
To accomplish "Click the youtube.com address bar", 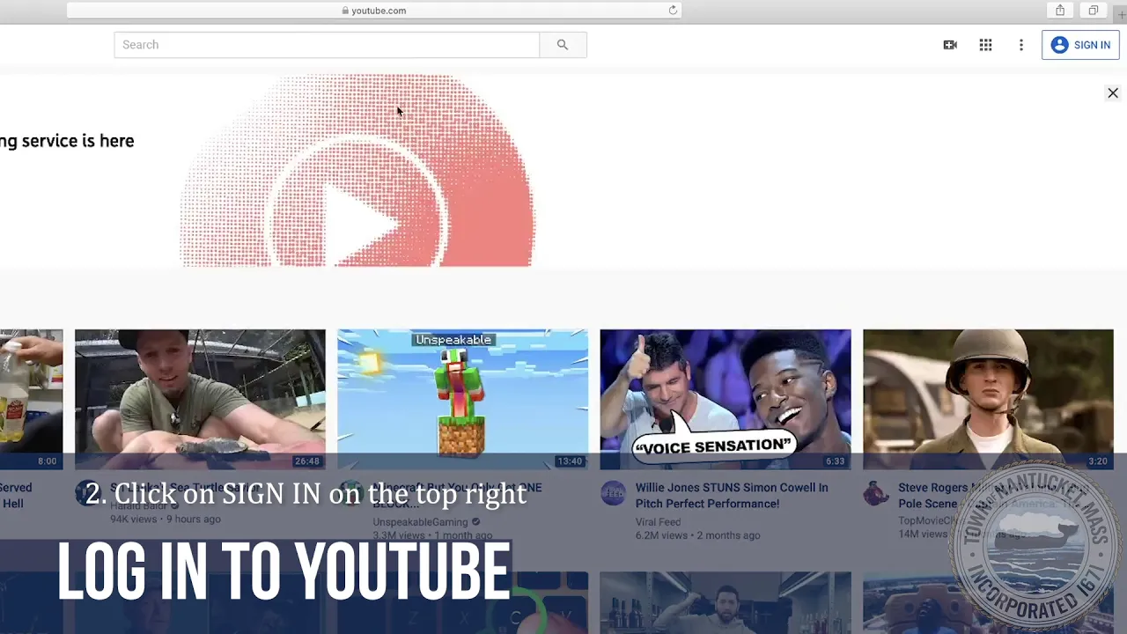I will click(x=374, y=11).
